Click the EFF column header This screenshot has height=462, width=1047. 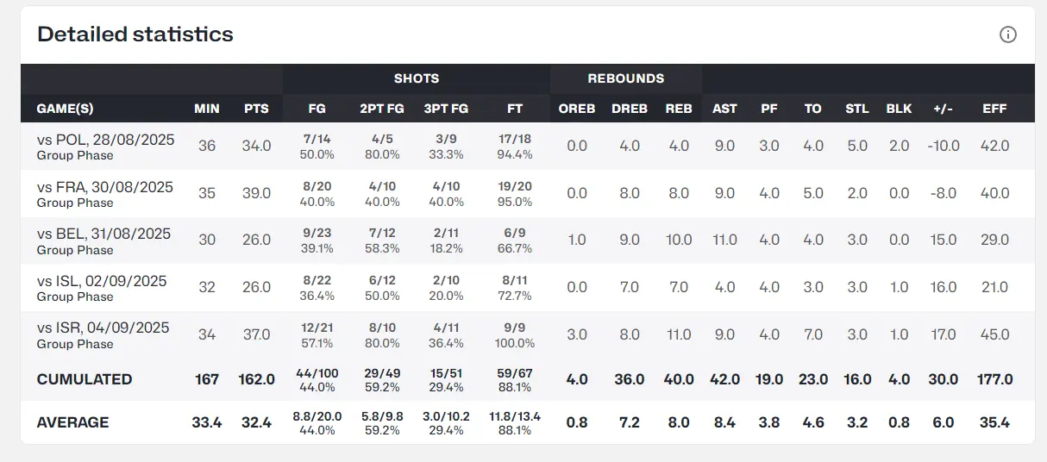[x=994, y=109]
